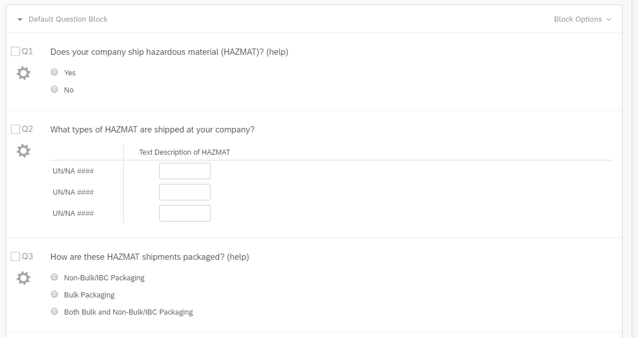Open the Q2 settings gear
Image resolution: width=638 pixels, height=338 pixels.
tap(23, 151)
